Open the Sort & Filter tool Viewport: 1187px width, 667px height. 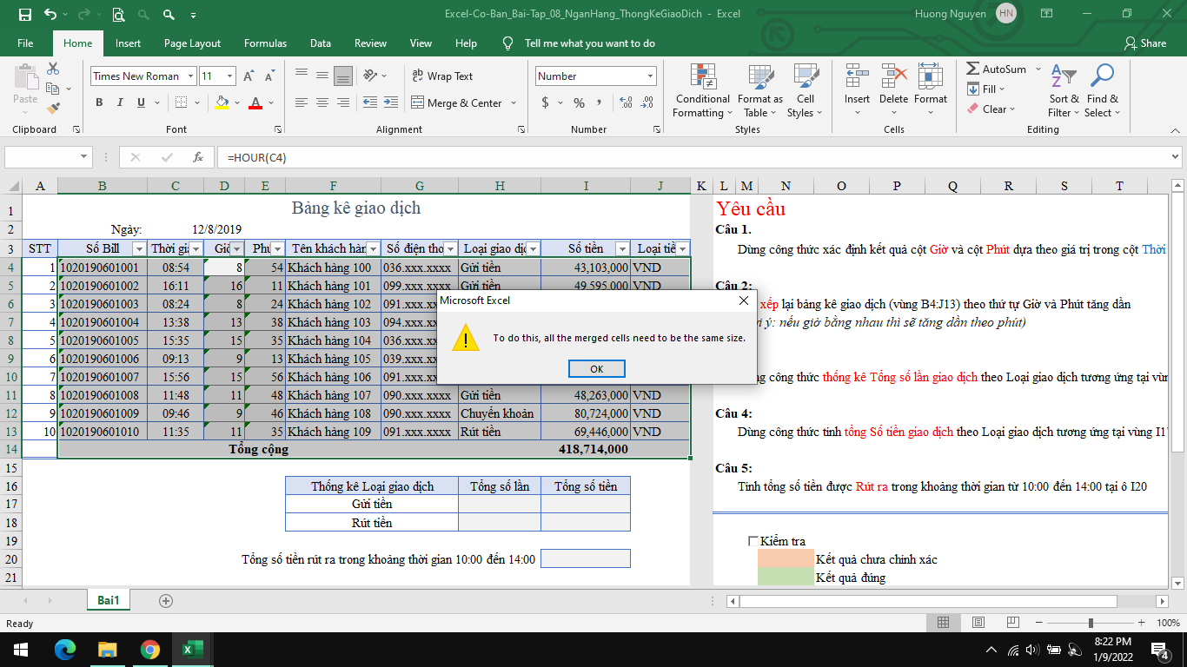(1064, 90)
